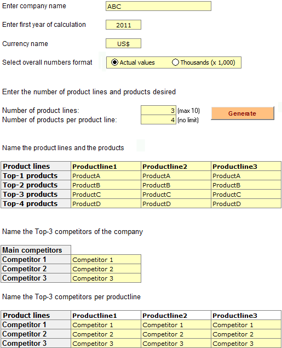The width and height of the screenshot is (282, 348).
Task: Select the Productline1 header cell in products table
Action: click(106, 166)
